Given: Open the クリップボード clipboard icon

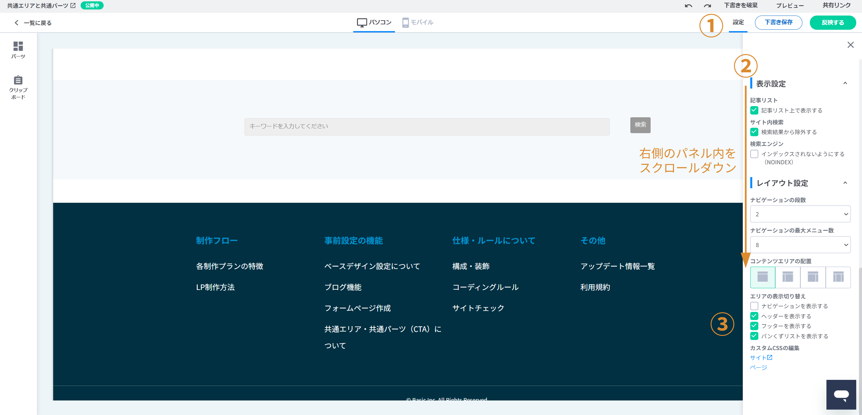Looking at the screenshot, I should coord(18,88).
